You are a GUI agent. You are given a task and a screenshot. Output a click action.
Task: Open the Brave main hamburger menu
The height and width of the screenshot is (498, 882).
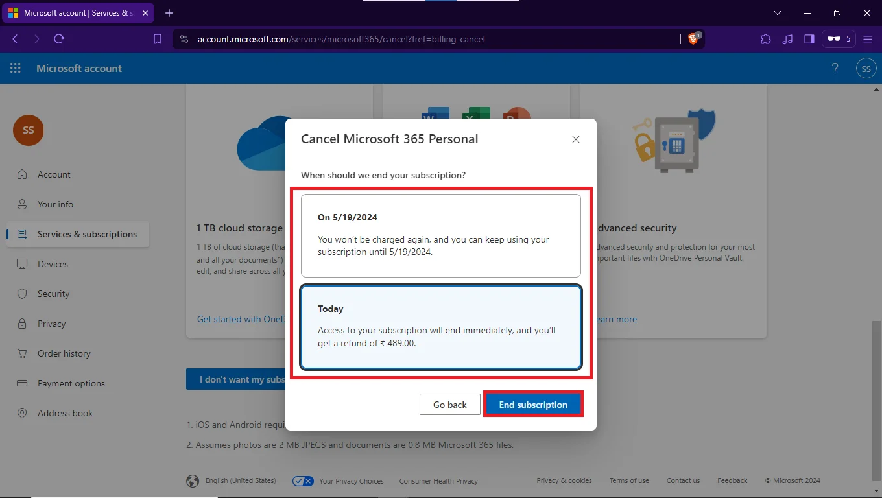tap(868, 39)
